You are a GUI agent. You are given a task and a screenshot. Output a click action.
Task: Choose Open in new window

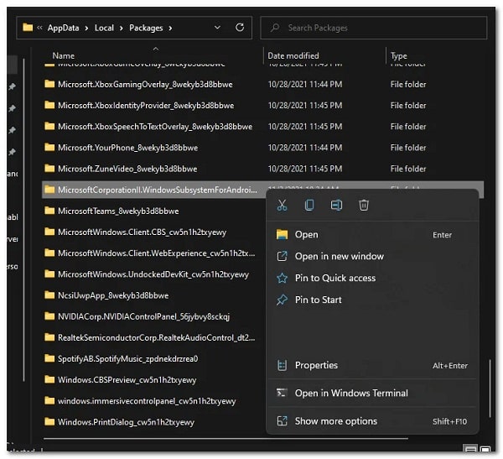click(339, 257)
